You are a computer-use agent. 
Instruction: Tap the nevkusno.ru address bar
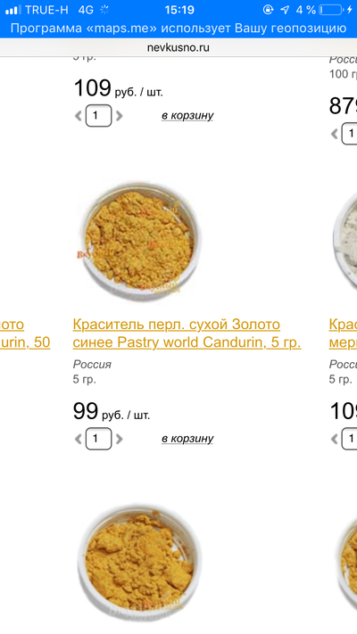(x=178, y=48)
